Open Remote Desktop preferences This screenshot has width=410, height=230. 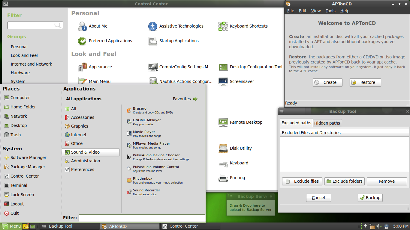pos(240,122)
